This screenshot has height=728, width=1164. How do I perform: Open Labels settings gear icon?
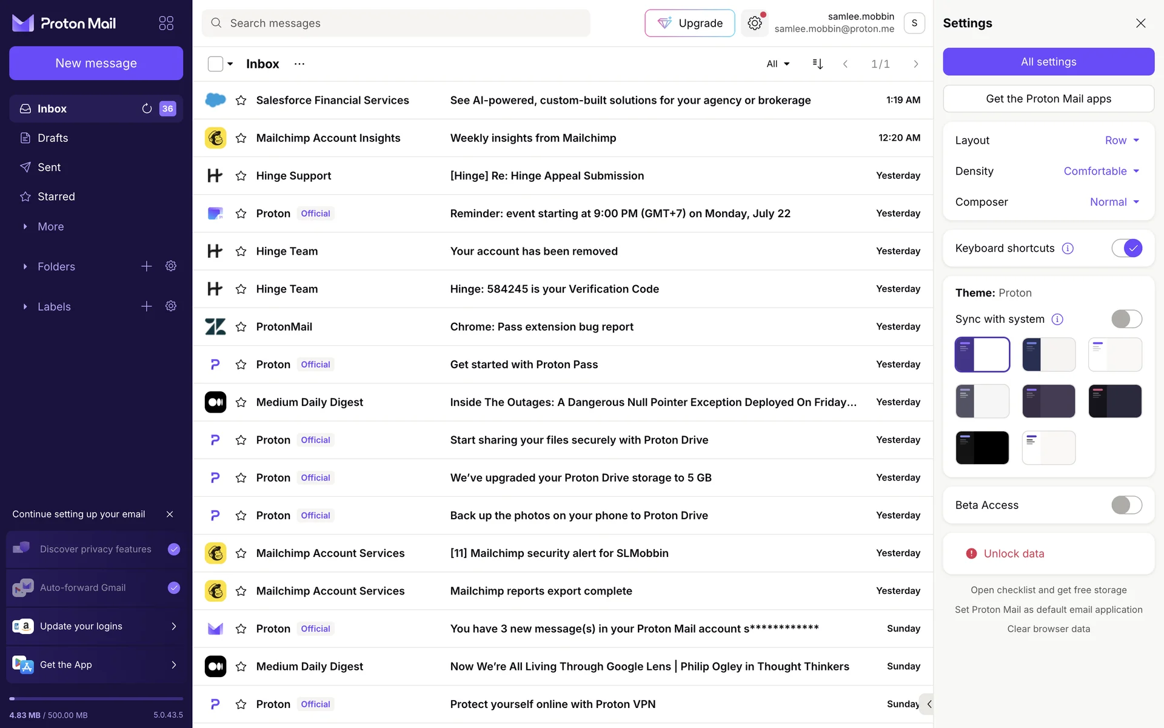tap(171, 306)
